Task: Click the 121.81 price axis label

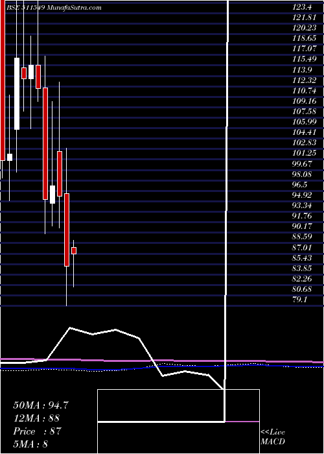Action: pyautogui.click(x=304, y=18)
